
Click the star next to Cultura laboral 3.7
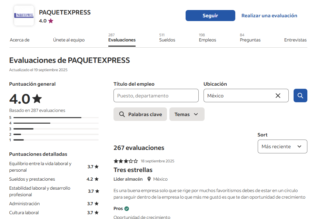tap(97, 212)
